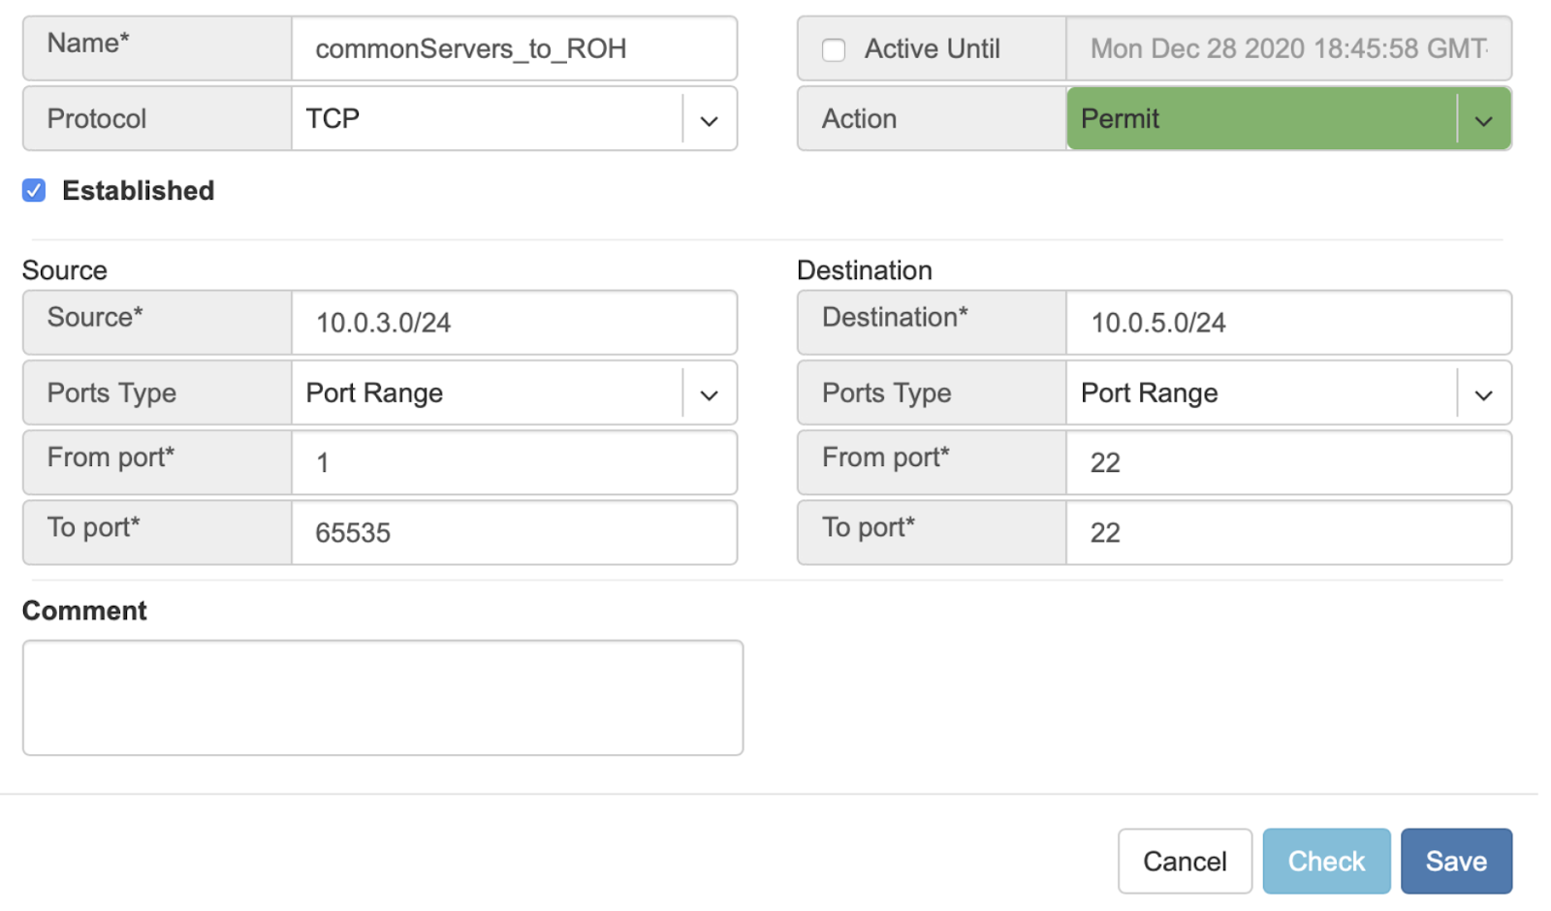Click the Protocol dropdown chevron arrow
Viewport: 1551px width, 911px height.
[x=710, y=121]
